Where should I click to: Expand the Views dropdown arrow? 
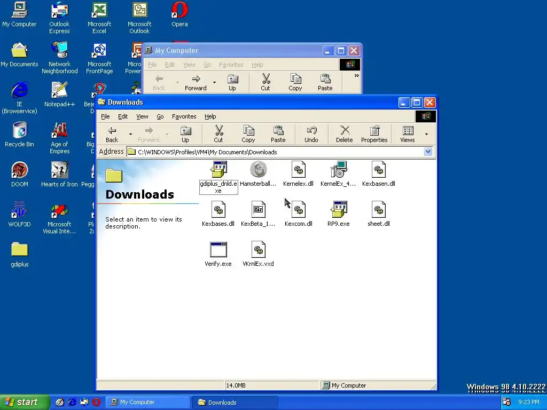(x=426, y=134)
